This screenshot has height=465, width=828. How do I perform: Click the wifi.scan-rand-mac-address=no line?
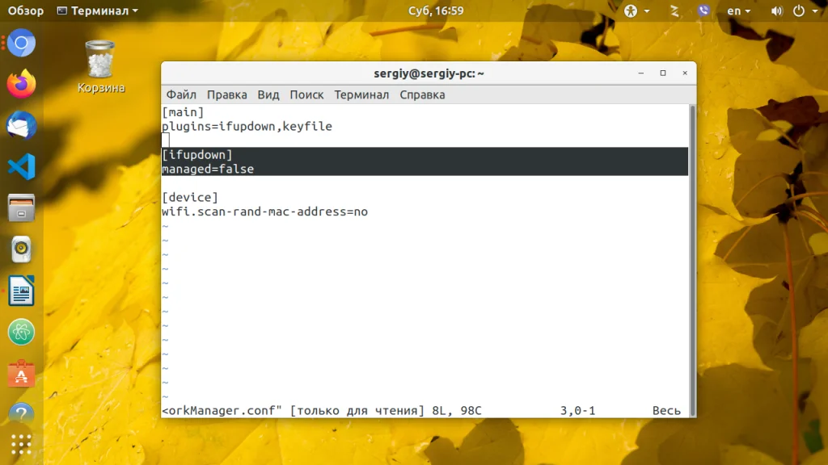click(264, 212)
